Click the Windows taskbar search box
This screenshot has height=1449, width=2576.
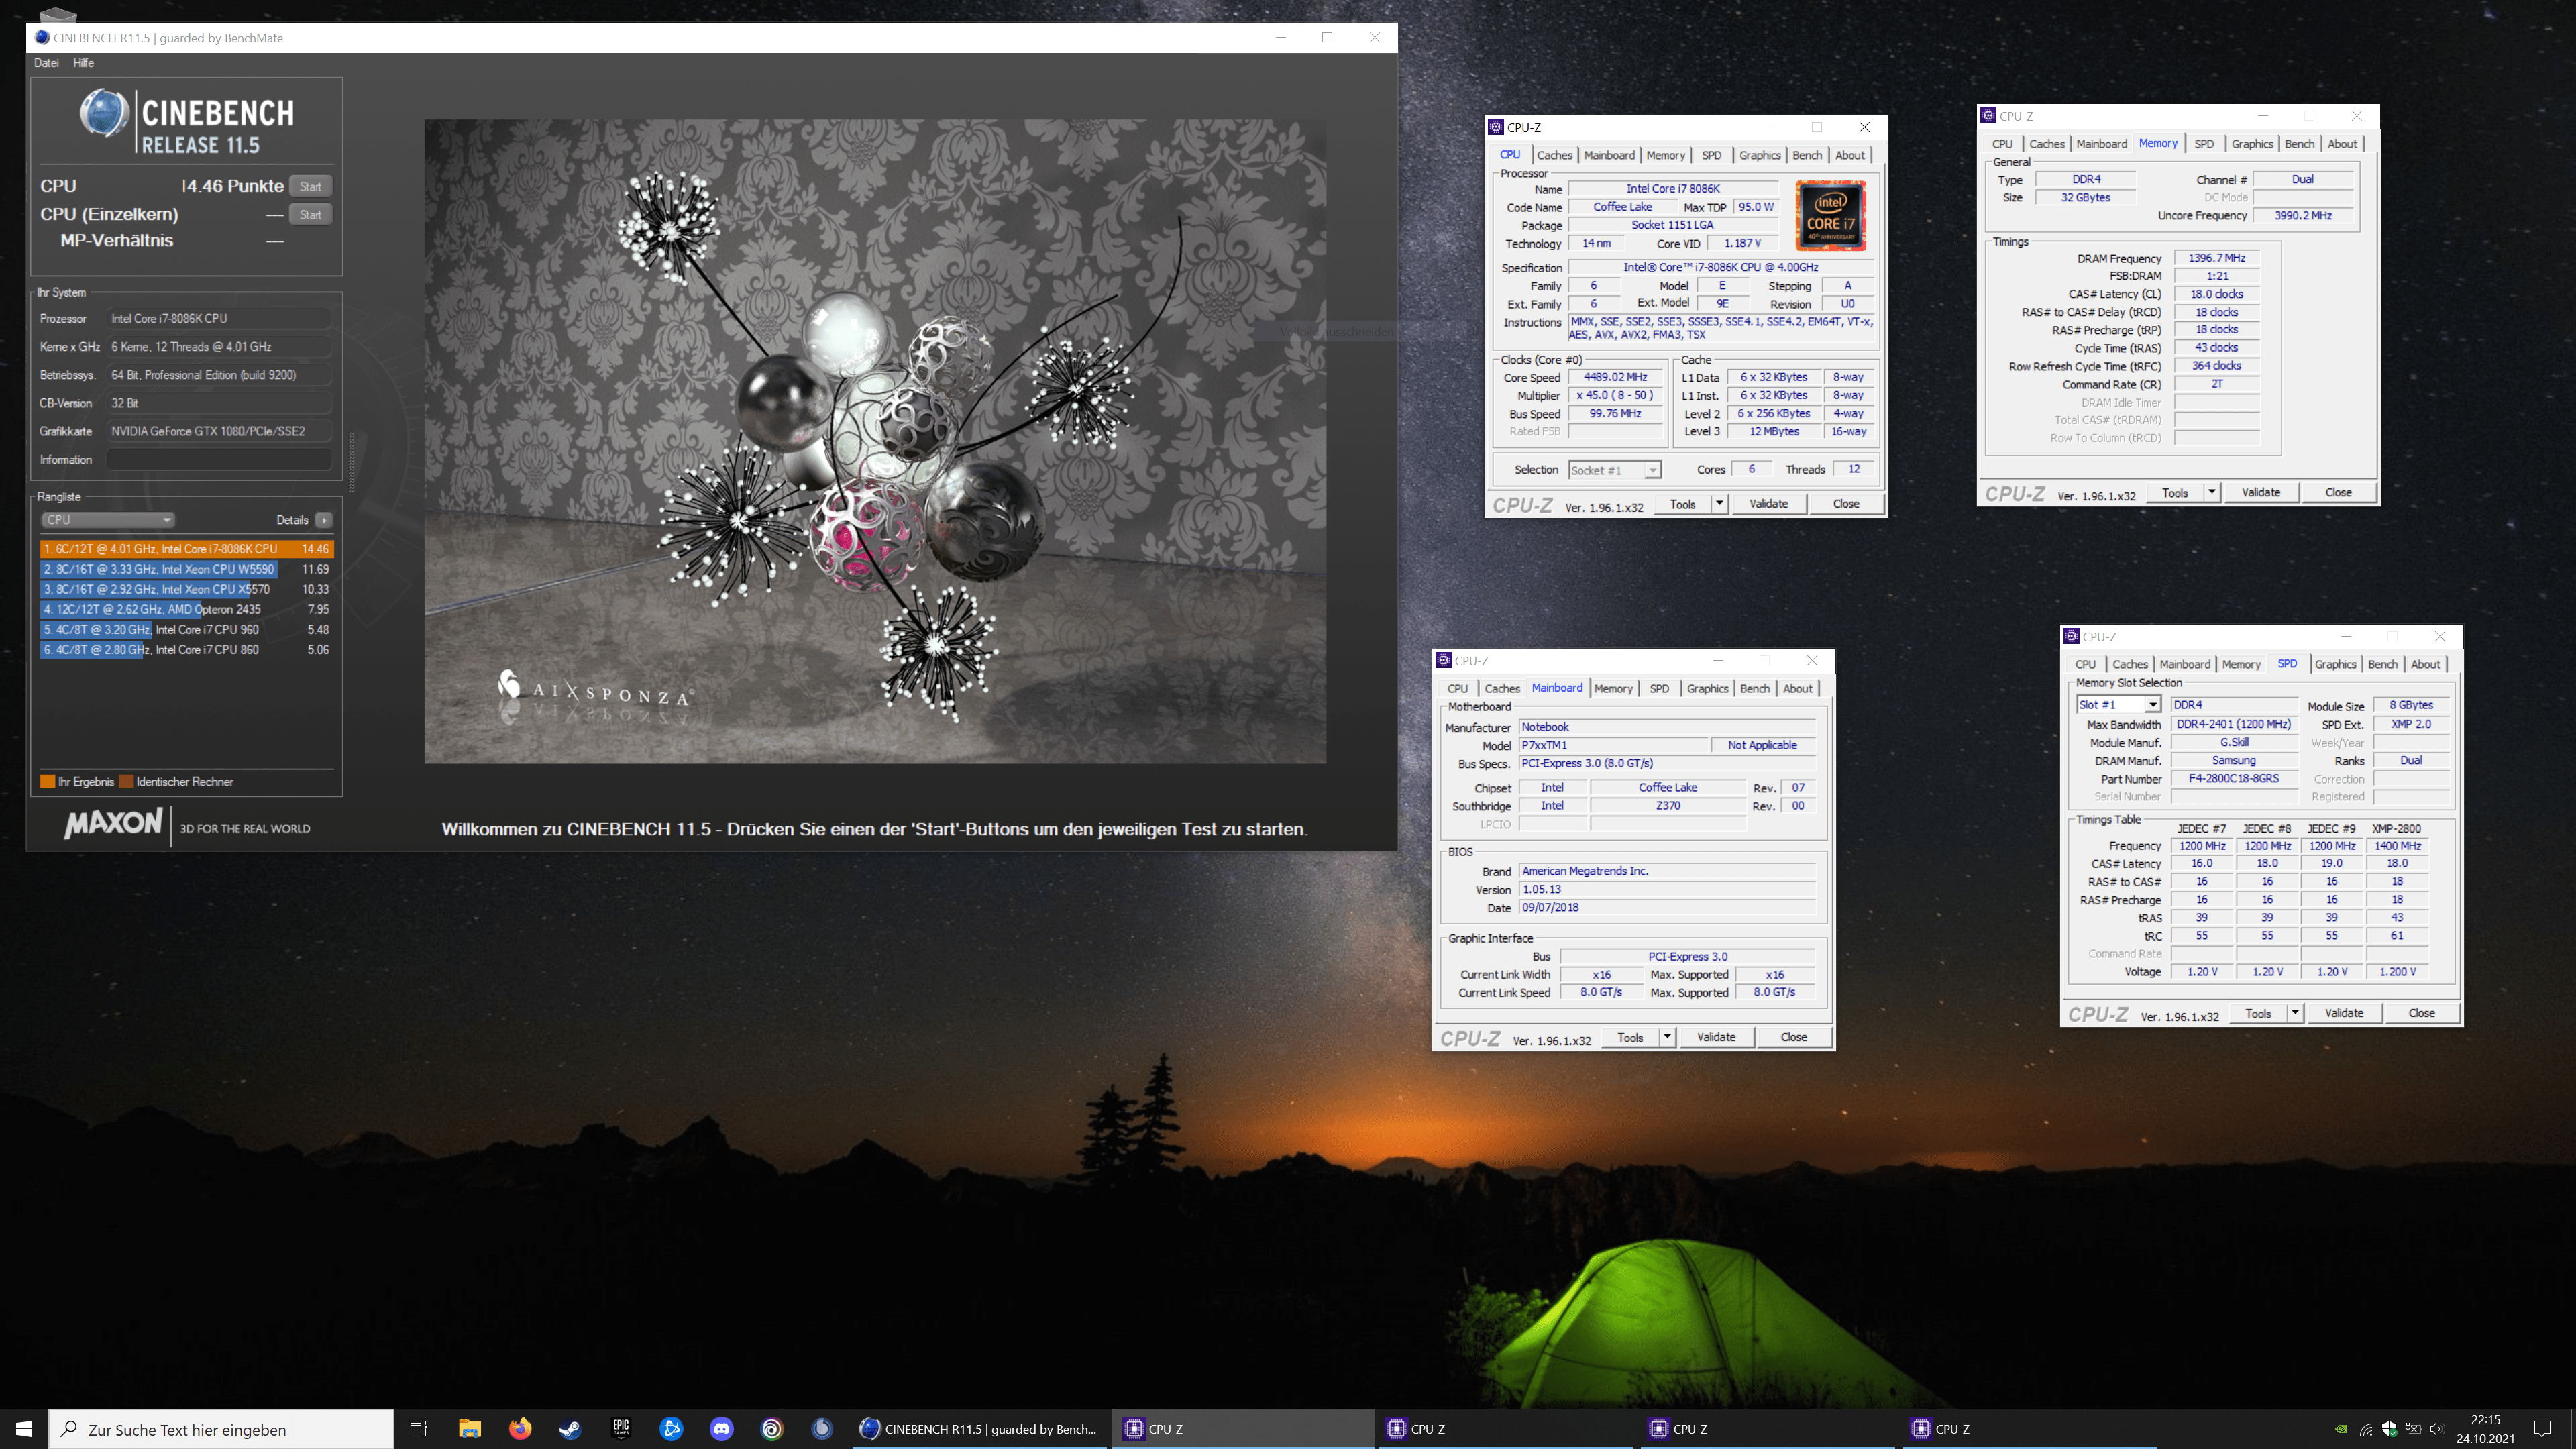221,1429
